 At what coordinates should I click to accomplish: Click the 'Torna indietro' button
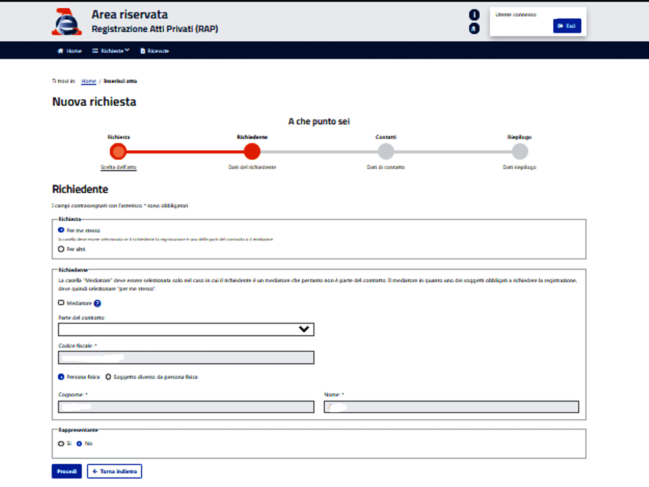coord(114,471)
